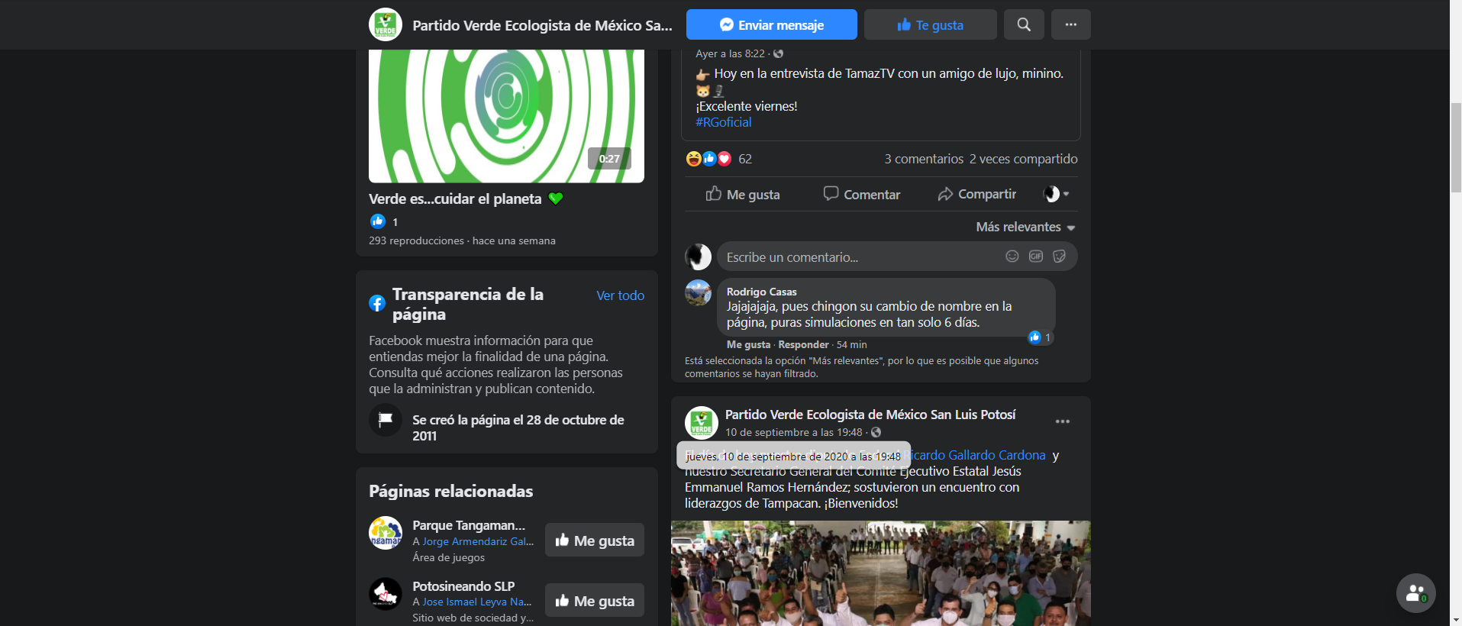Open the options menu on the September 10 post
The image size is (1462, 626).
1062,421
